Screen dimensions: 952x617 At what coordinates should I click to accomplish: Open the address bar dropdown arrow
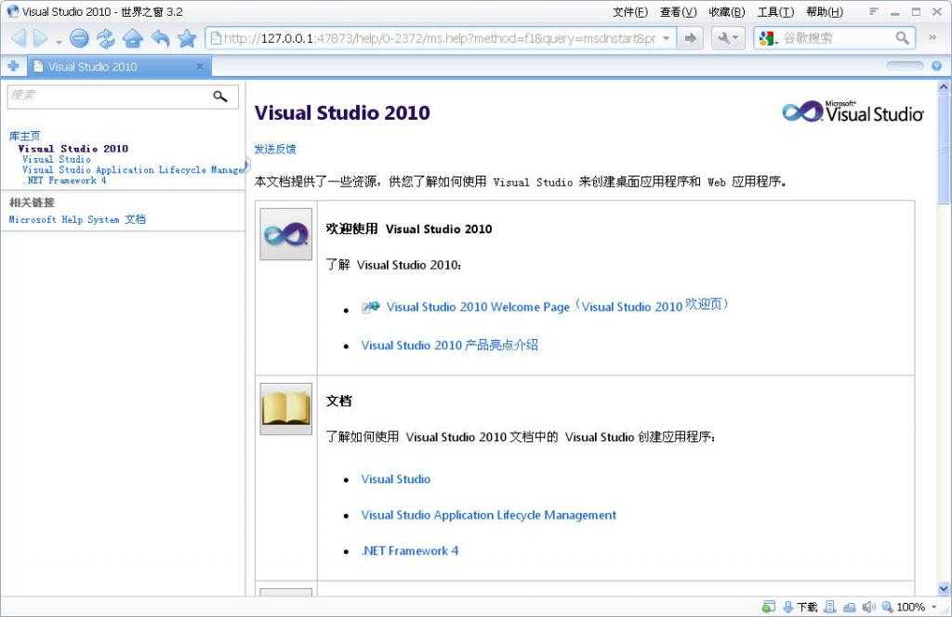click(666, 38)
